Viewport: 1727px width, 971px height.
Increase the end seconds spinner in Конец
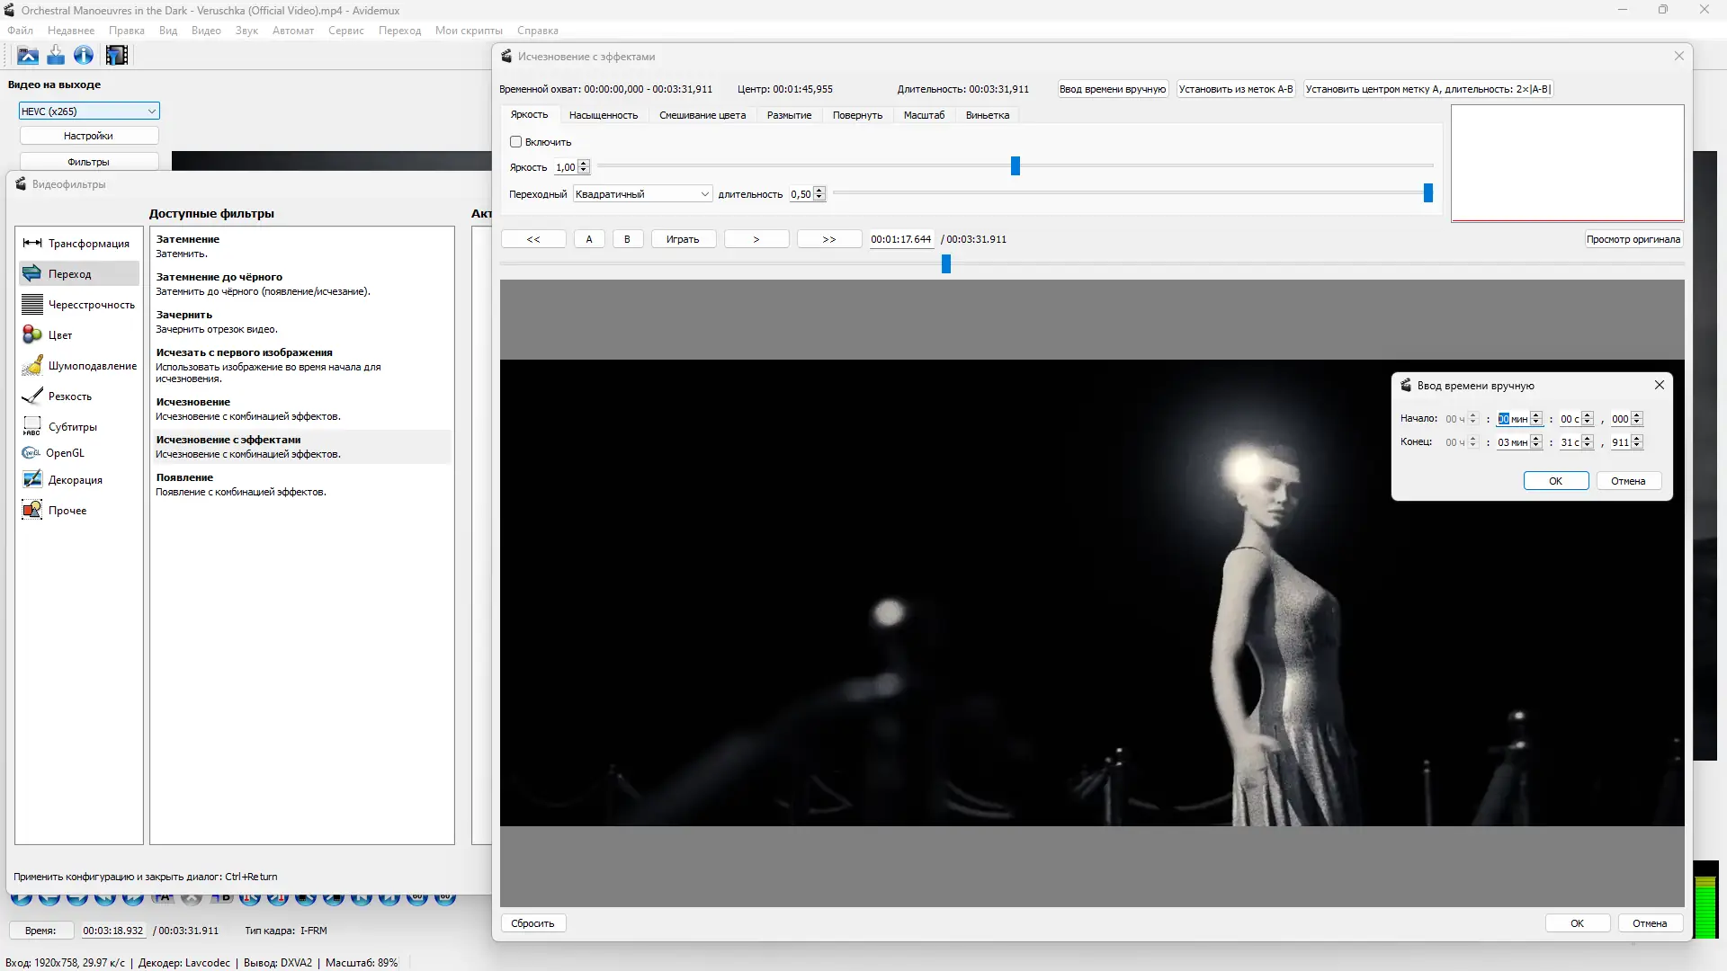pos(1588,439)
